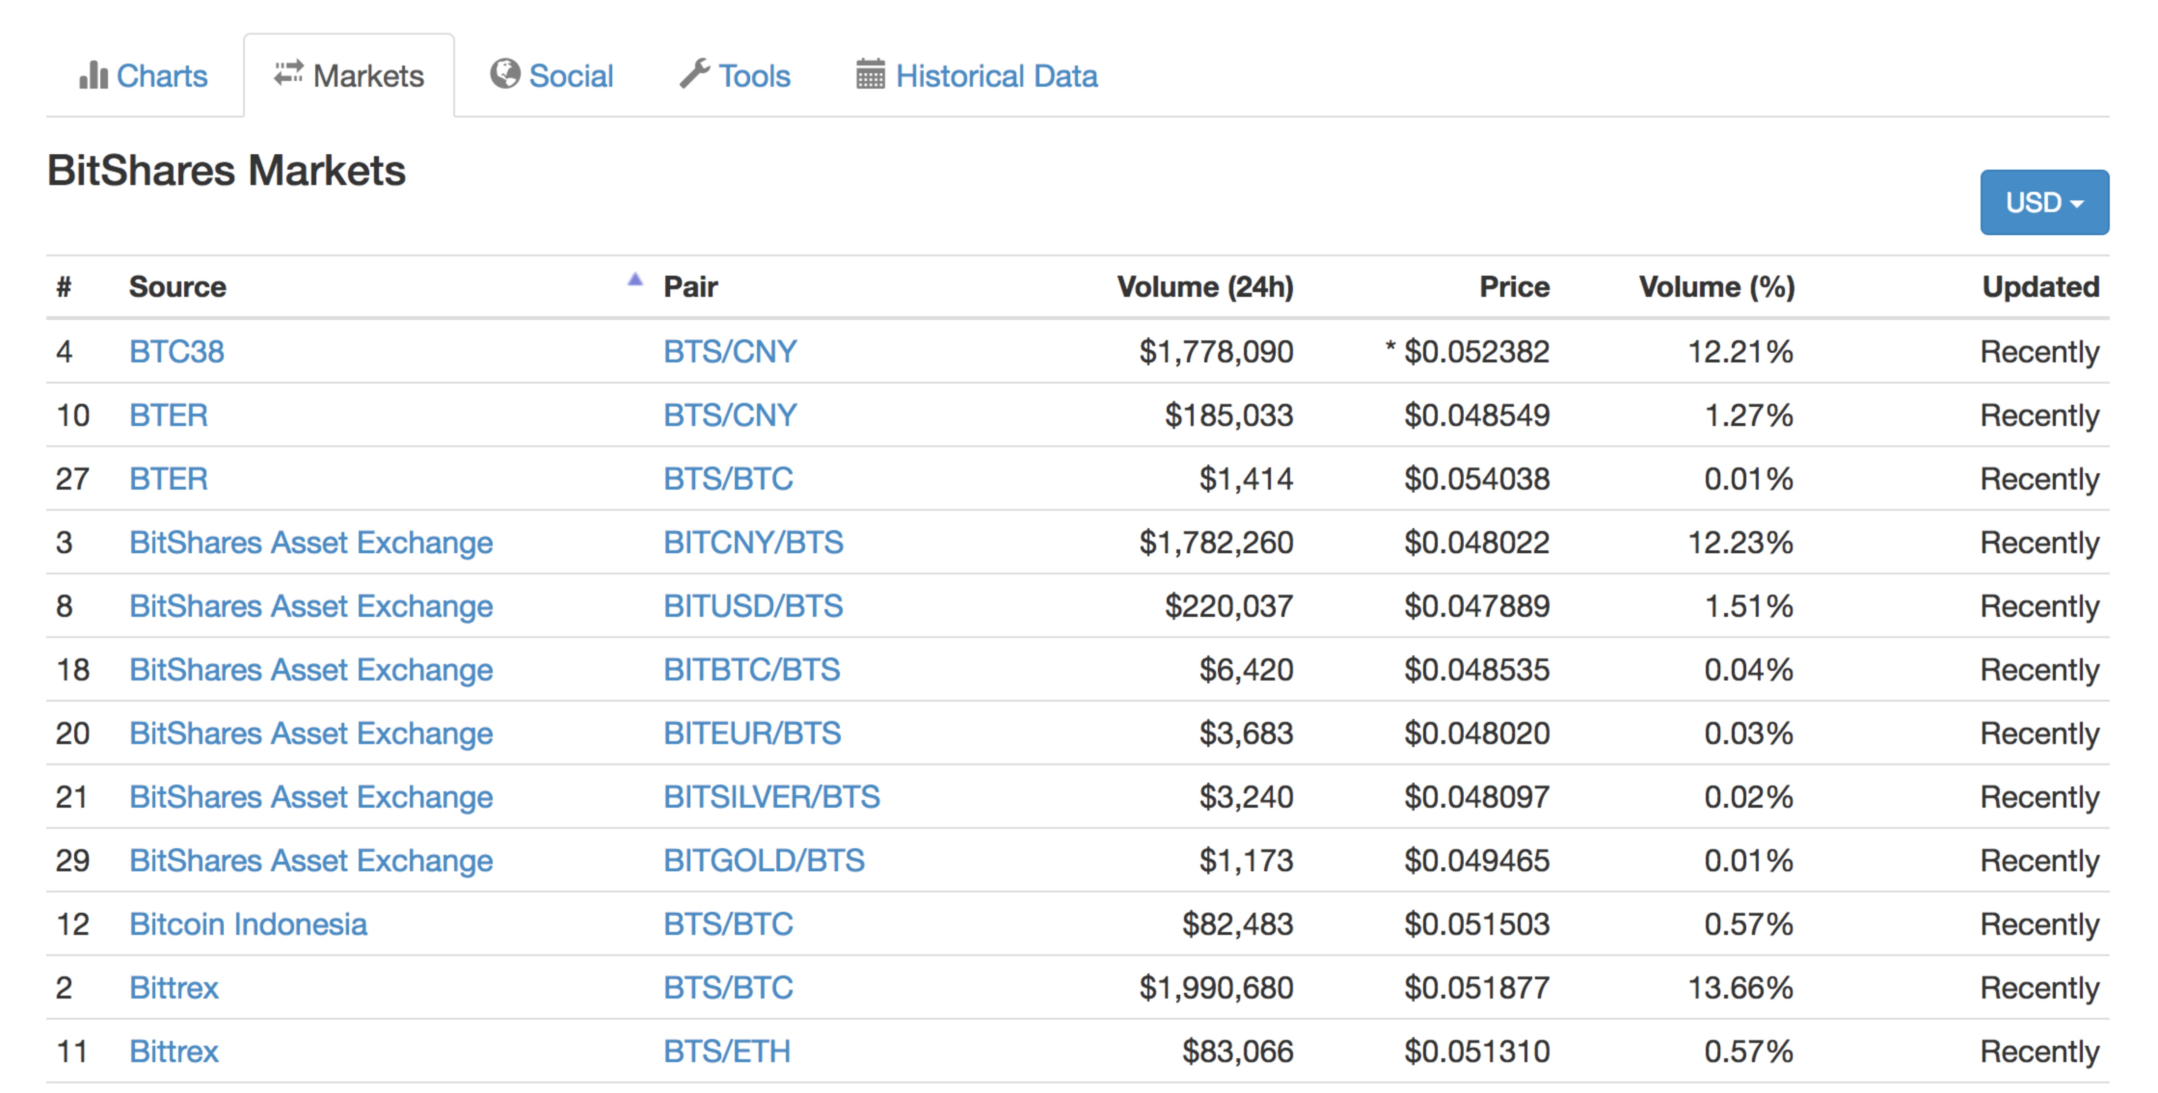The image size is (2158, 1093).
Task: Open the BITCNY/BTS pair link
Action: click(753, 543)
